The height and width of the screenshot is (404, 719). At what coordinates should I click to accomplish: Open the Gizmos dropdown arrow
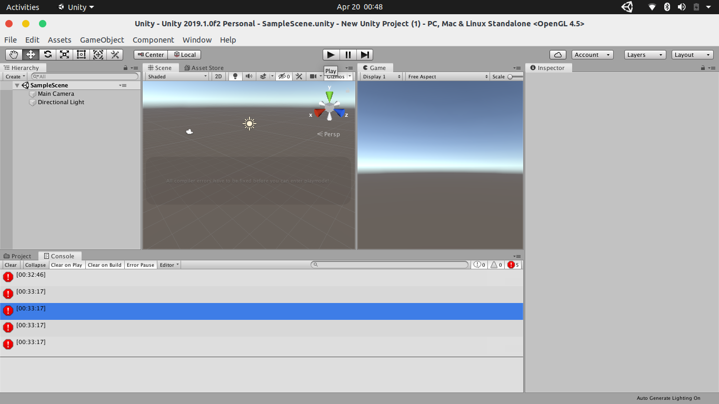click(x=349, y=76)
